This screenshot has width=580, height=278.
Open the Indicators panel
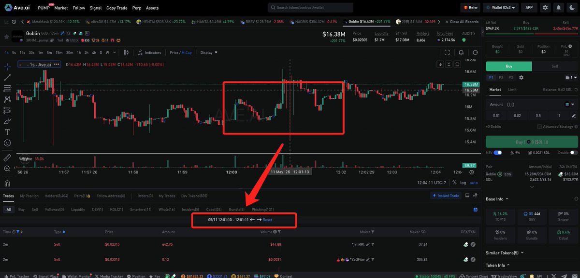point(150,53)
